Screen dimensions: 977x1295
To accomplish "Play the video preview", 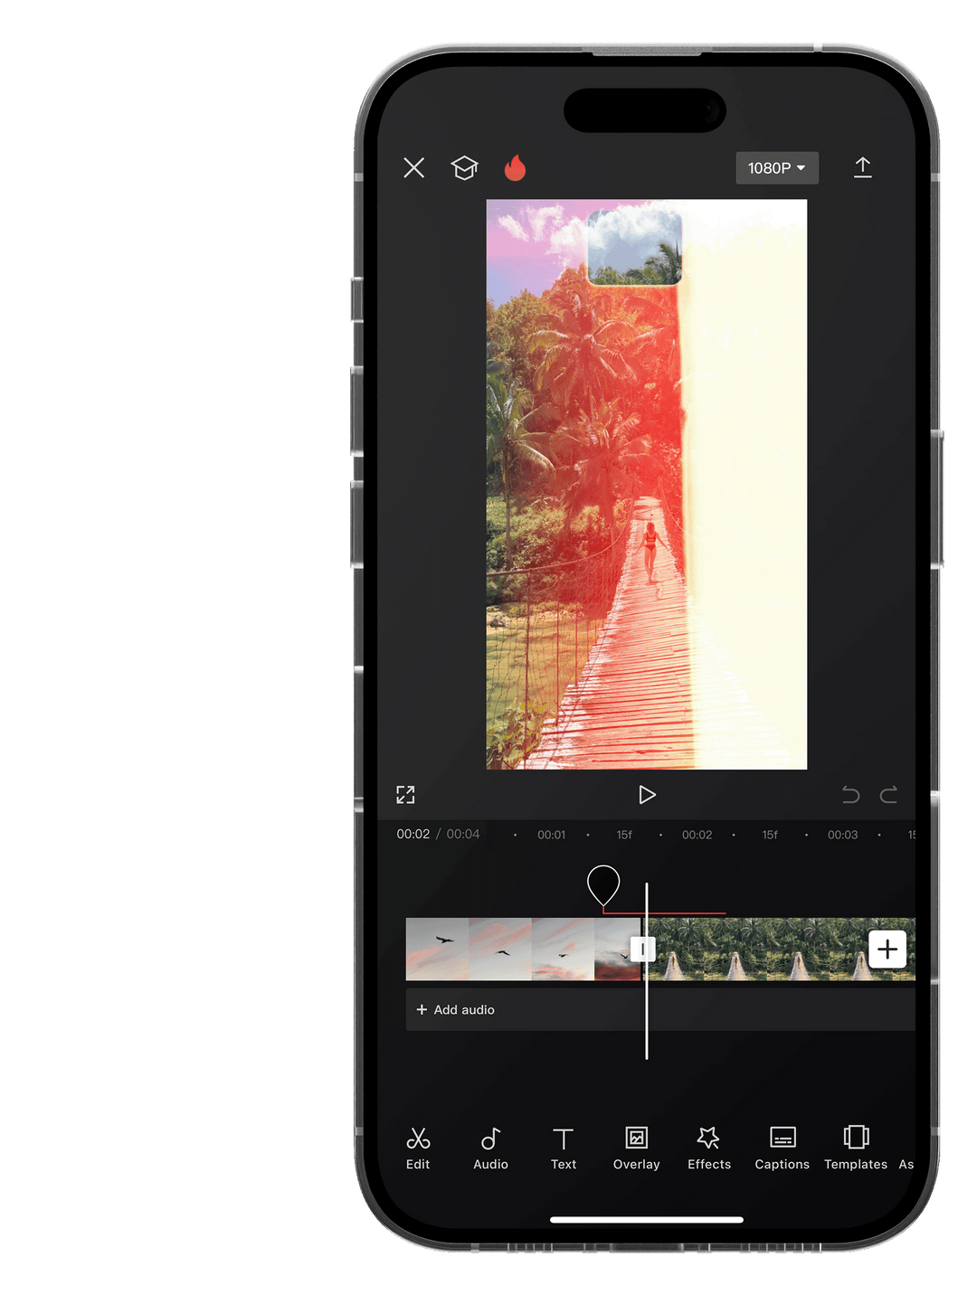I will click(x=647, y=795).
